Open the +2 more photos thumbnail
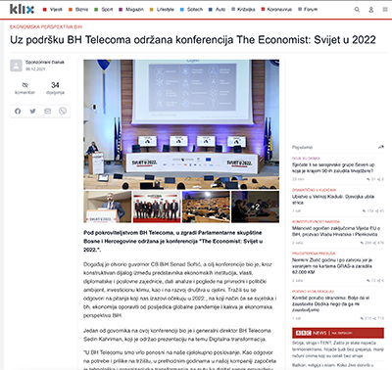 click(x=255, y=207)
